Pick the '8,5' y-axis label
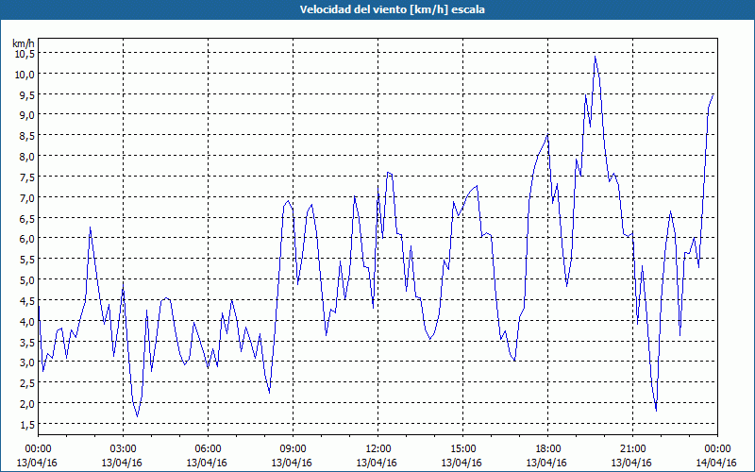 27,135
